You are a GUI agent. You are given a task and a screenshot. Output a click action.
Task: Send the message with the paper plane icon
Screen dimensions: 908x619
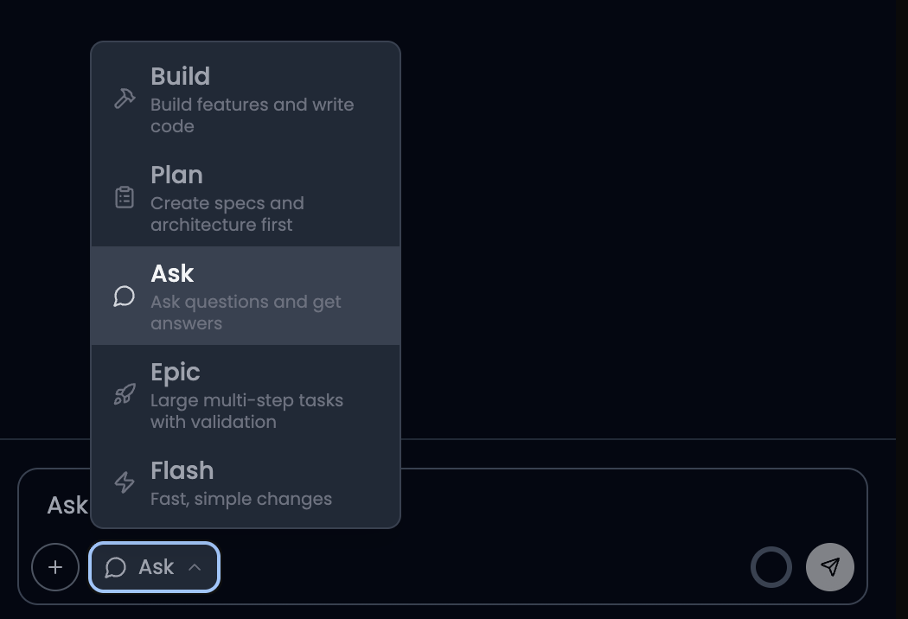pos(830,567)
